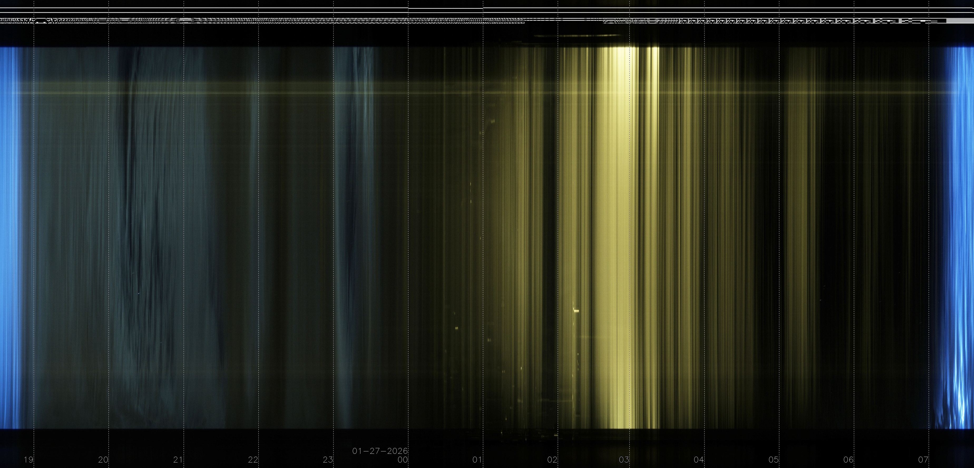Click the bright white spot after 02

tap(576, 311)
